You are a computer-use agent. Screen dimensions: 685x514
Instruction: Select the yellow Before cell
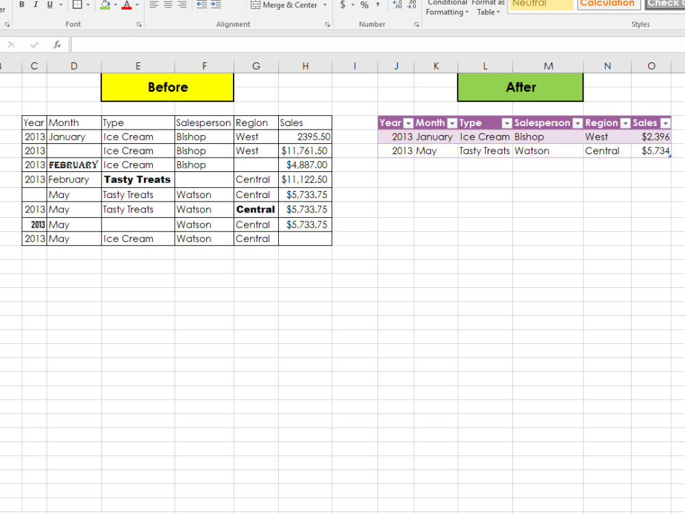point(168,87)
